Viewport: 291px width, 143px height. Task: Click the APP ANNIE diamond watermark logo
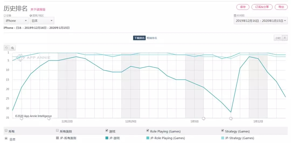point(20,58)
